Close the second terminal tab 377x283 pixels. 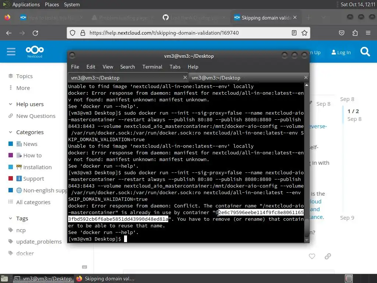click(x=306, y=77)
